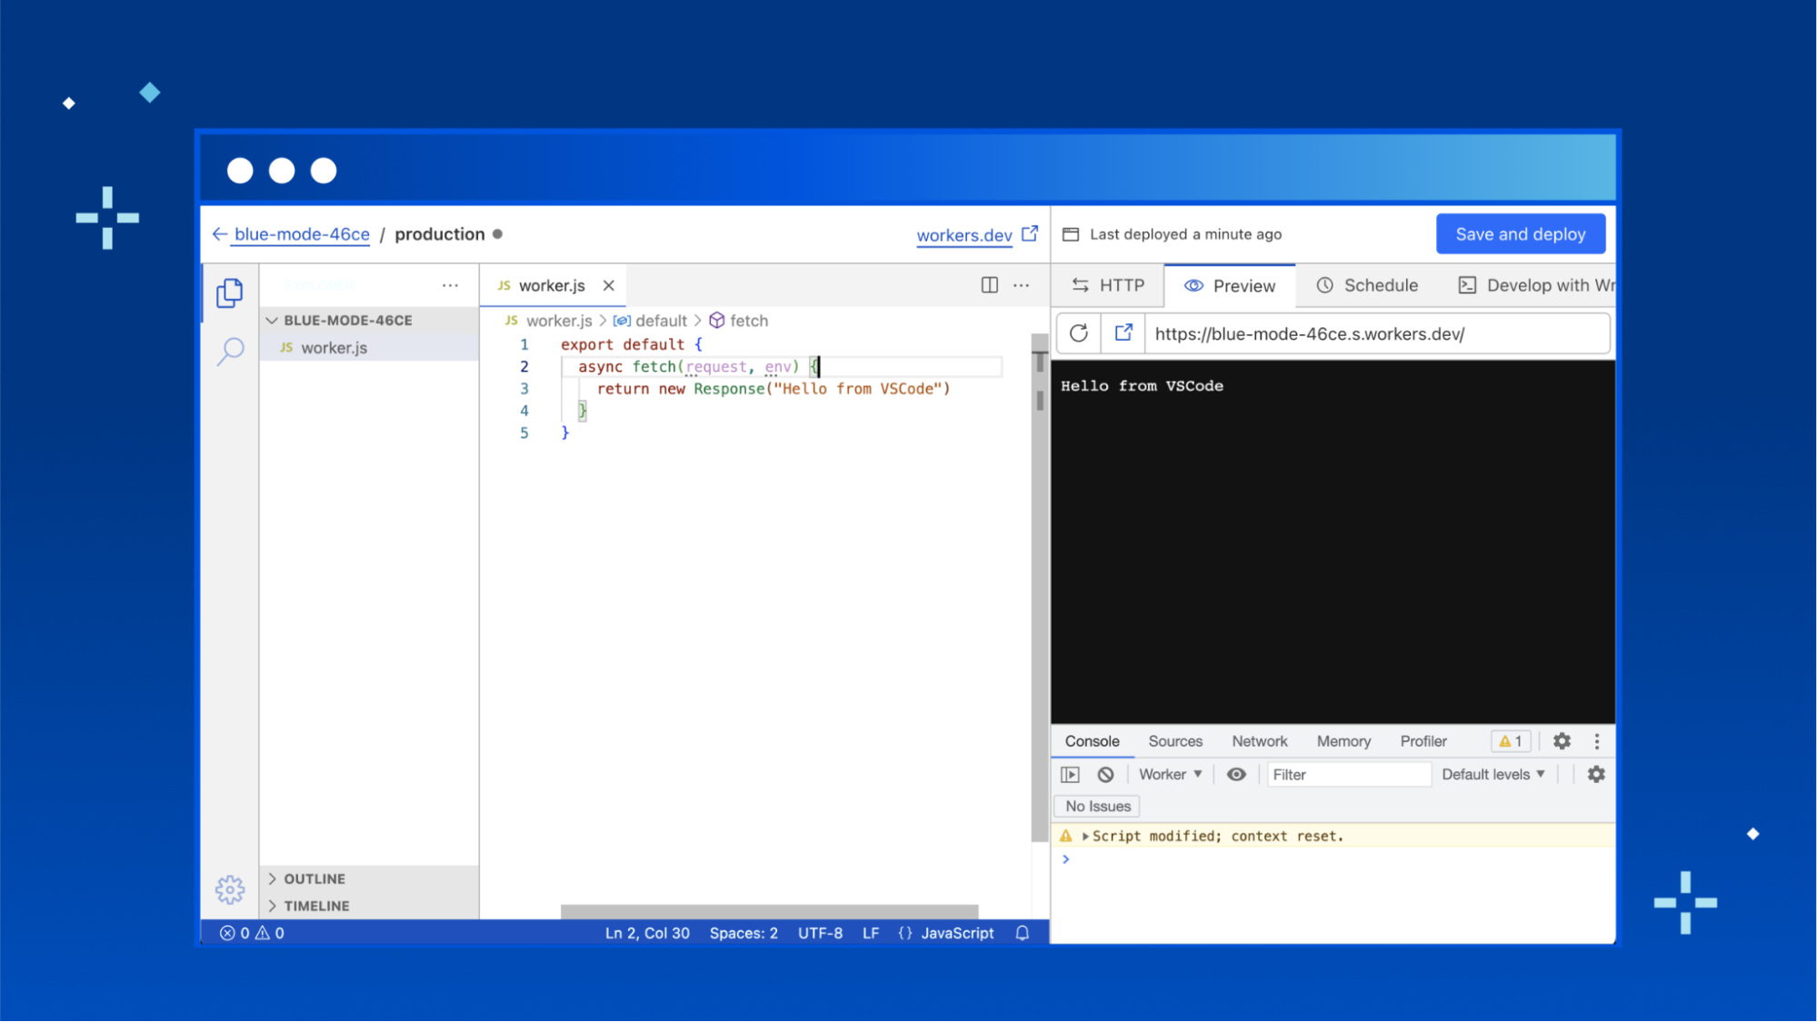
Task: Split the editor right
Action: tap(990, 285)
